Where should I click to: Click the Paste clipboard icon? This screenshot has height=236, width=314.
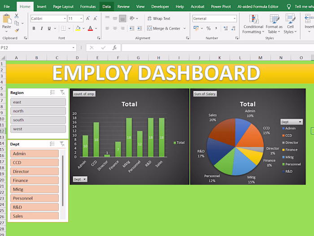[x=7, y=19]
